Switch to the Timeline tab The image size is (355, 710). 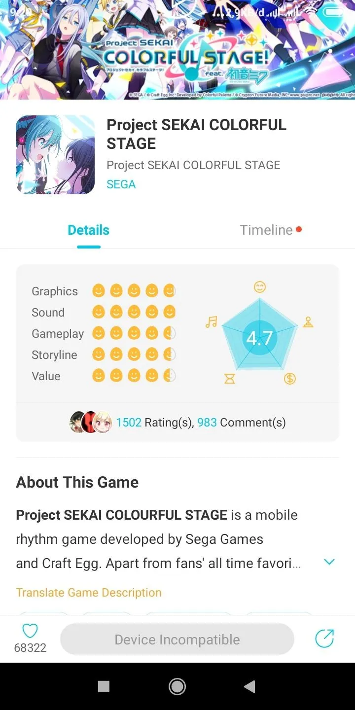pyautogui.click(x=266, y=230)
